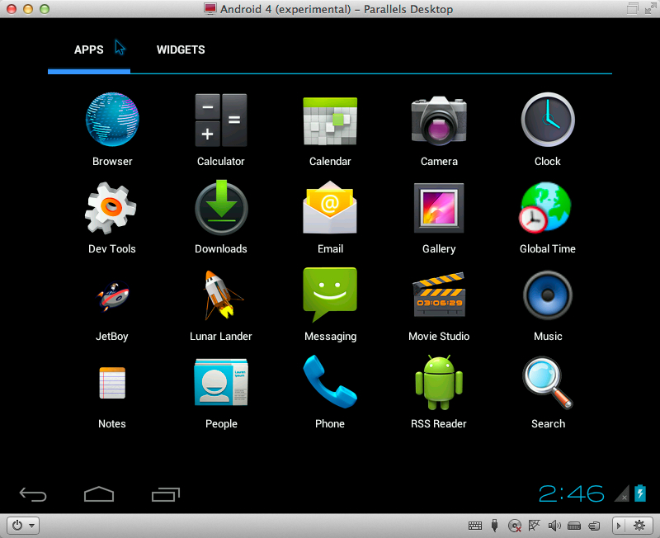660x538 pixels.
Task: Click the battery charging status icon
Action: 640,493
